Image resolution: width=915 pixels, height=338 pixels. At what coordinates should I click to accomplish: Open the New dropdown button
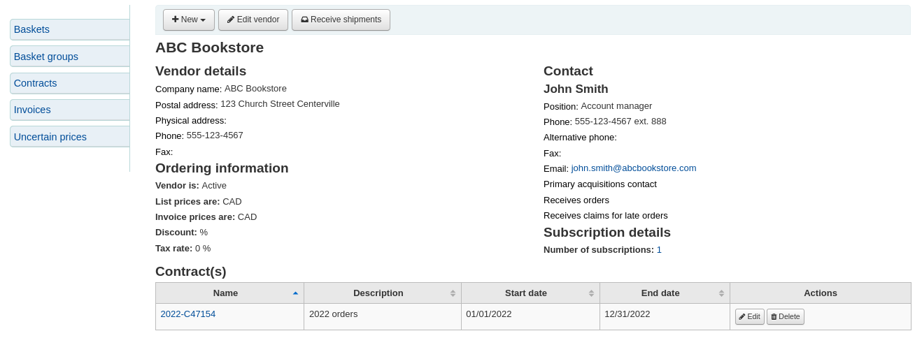coord(188,20)
